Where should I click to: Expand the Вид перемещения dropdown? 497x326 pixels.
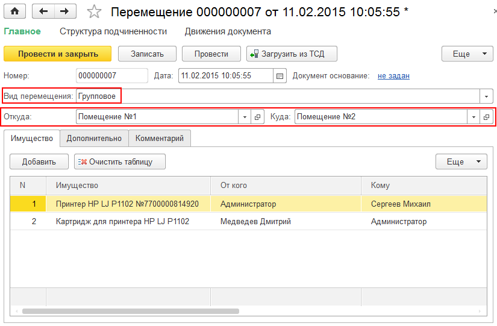click(x=486, y=96)
